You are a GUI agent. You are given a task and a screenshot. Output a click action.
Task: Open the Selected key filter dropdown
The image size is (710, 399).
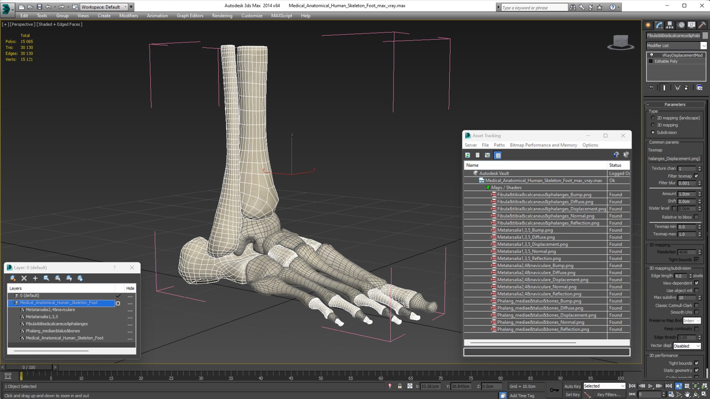pos(604,386)
